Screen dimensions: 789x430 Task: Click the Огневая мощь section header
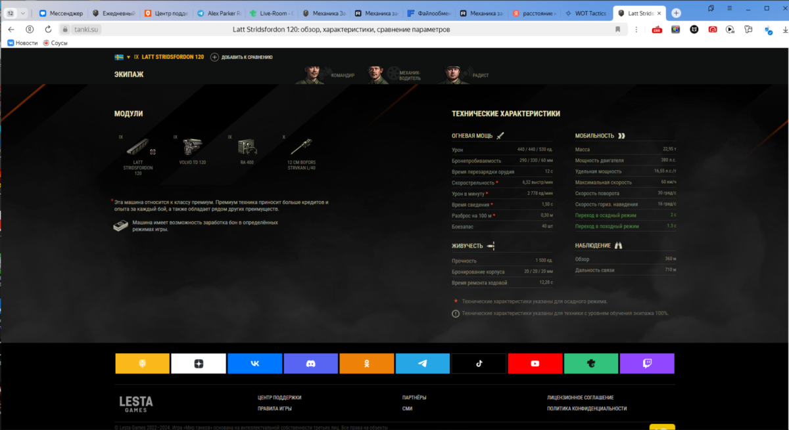click(478, 136)
